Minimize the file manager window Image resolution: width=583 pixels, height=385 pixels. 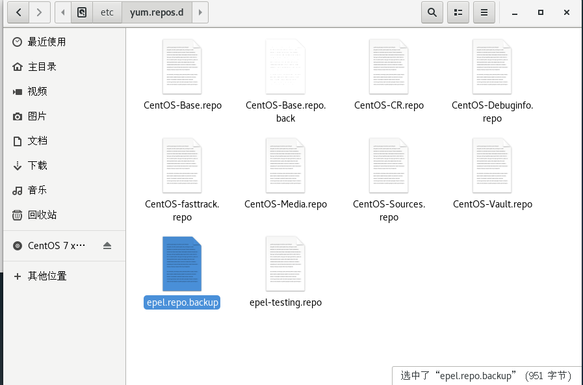pyautogui.click(x=515, y=13)
